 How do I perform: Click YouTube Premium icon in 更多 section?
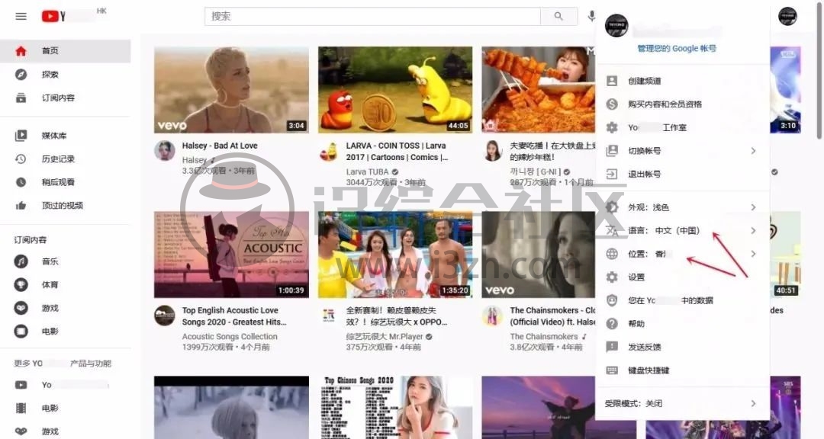(x=21, y=385)
